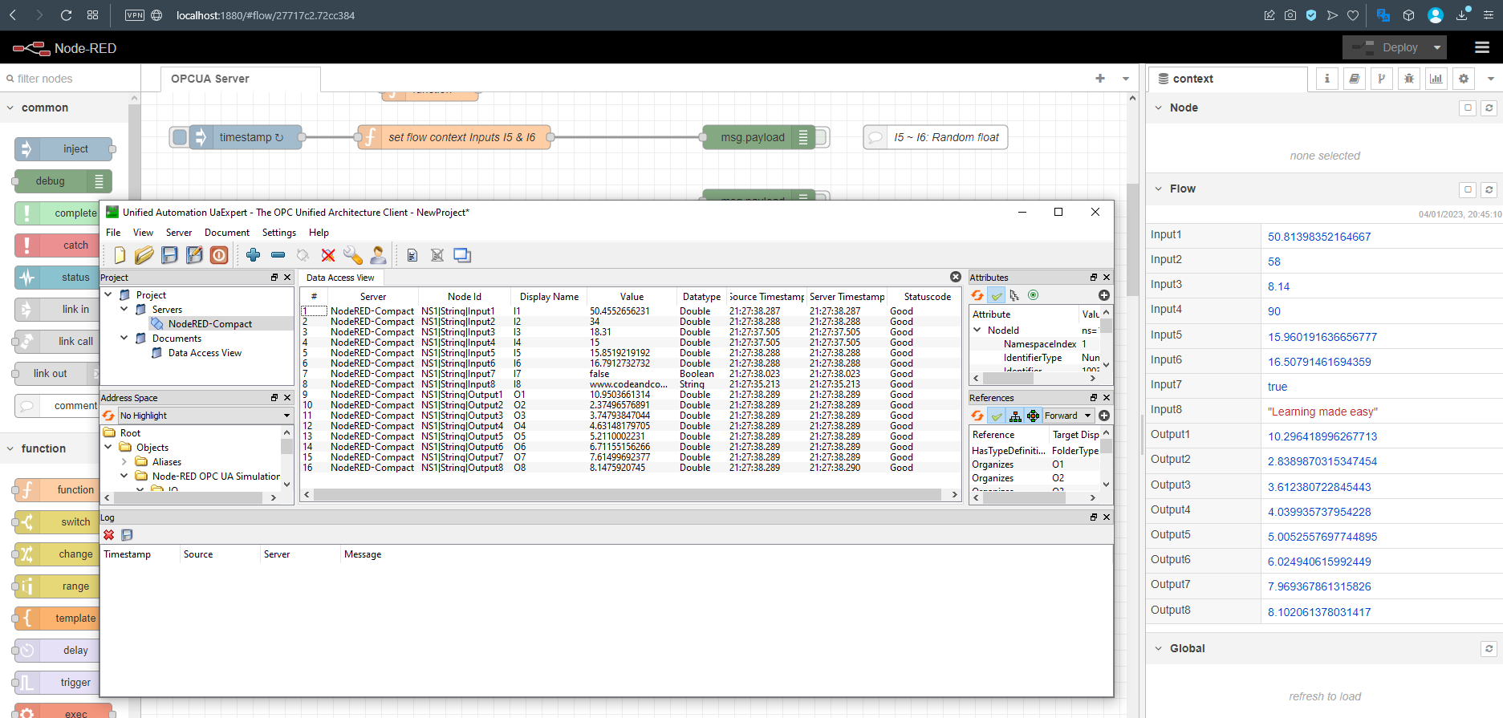The height and width of the screenshot is (718, 1503).
Task: Disconnect server using the red X plug icon
Action: [327, 255]
